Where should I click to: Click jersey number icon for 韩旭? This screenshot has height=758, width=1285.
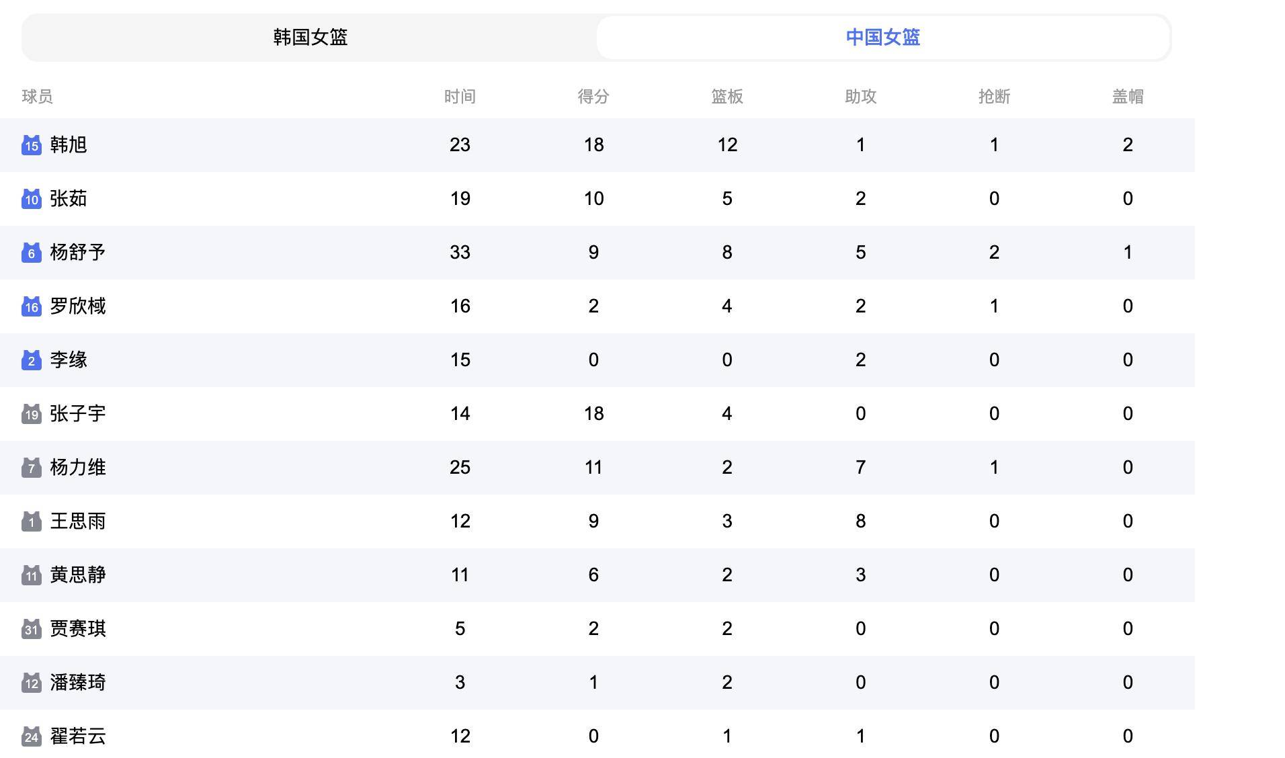30,145
